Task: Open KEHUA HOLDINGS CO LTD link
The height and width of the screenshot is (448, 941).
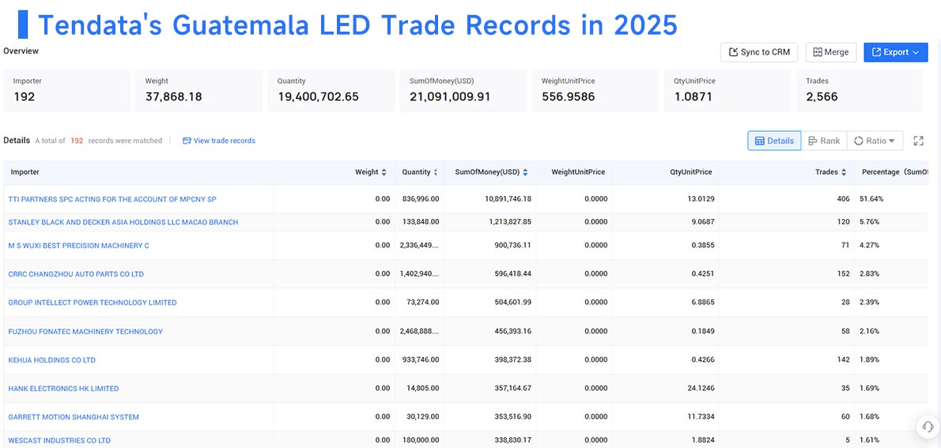Action: click(51, 360)
